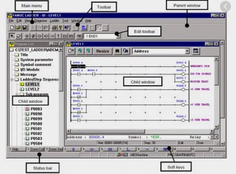This screenshot has height=174, width=236.
Task: Click the Print toolbar icon
Action: tap(54, 27)
